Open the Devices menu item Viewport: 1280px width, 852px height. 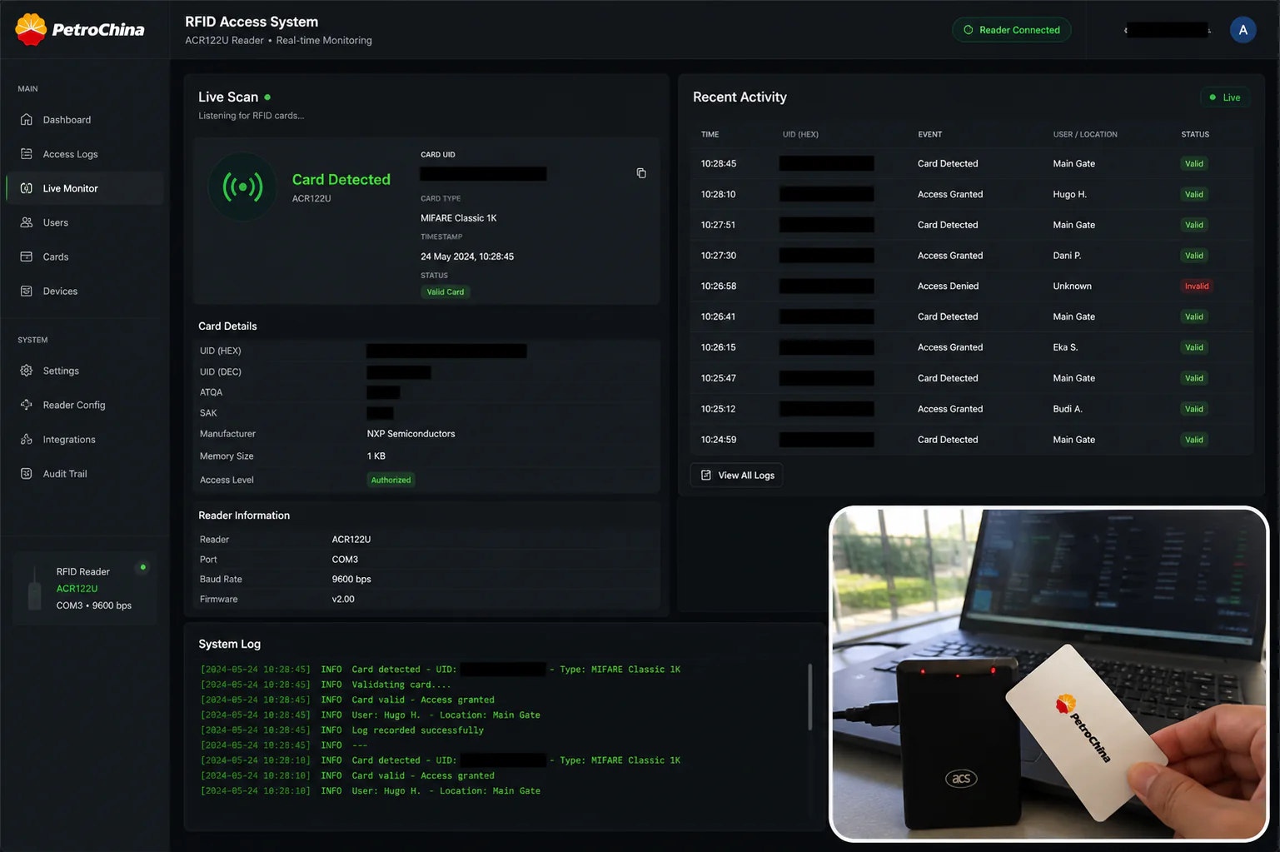coord(84,291)
